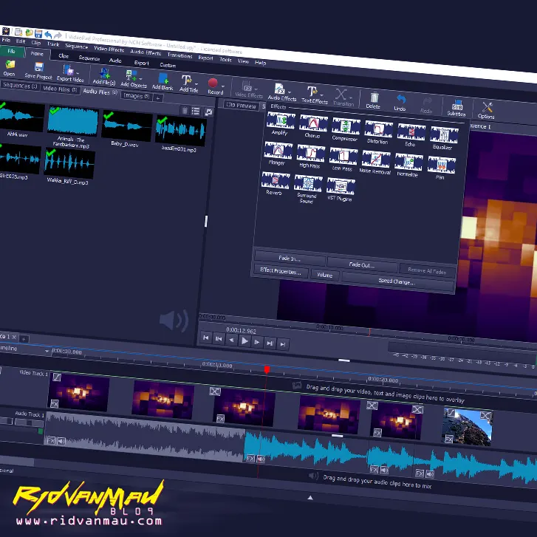Viewport: 537px width, 537px height.
Task: Add the Reverb effect
Action: pos(275,184)
